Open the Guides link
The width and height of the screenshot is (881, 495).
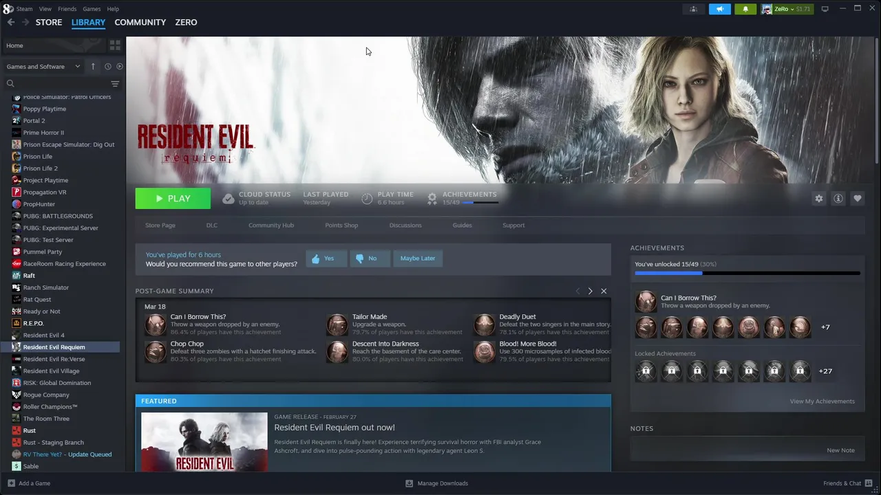(462, 225)
